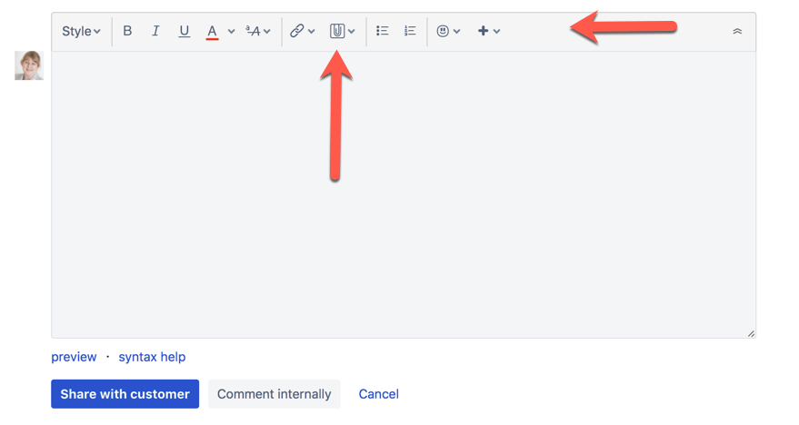Collapse the editor toolbar
Image resolution: width=799 pixels, height=425 pixels.
(737, 31)
